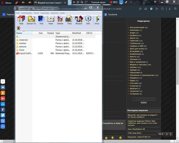Click the Delete trash icon

point(60,20)
